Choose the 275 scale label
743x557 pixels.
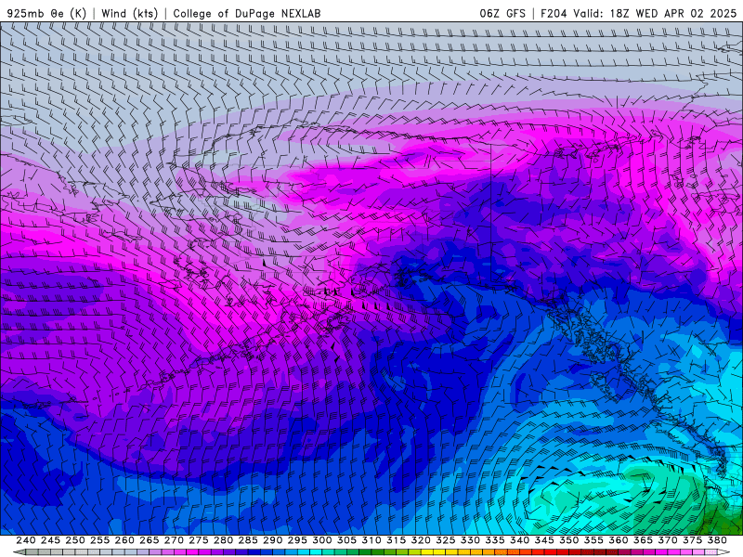pos(198,540)
